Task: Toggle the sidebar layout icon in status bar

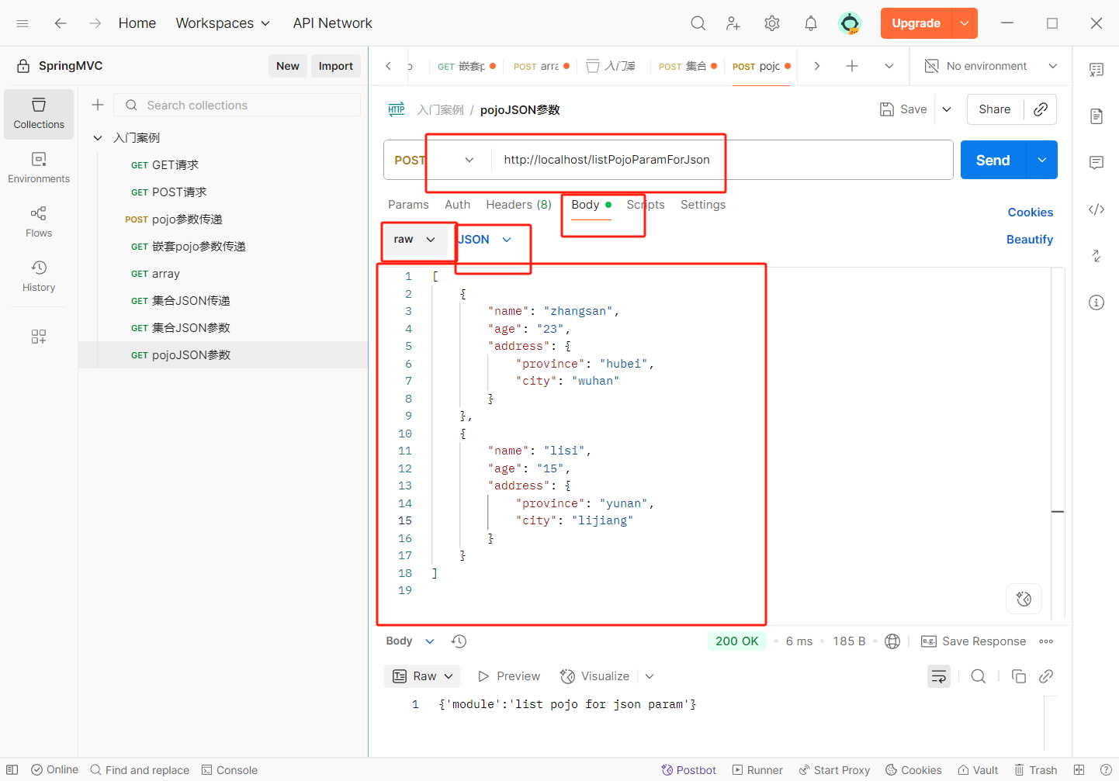Action: (x=12, y=769)
